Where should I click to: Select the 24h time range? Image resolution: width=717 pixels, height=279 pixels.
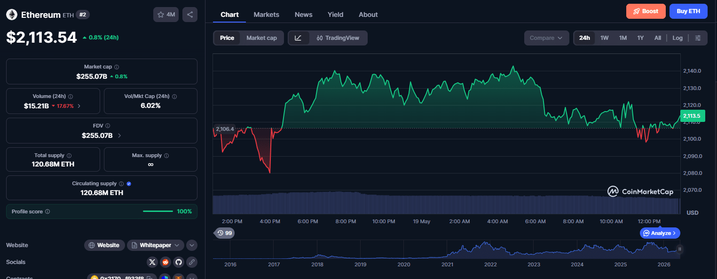(x=584, y=38)
